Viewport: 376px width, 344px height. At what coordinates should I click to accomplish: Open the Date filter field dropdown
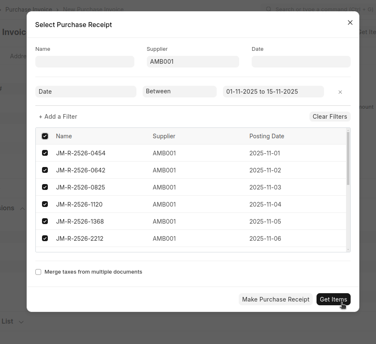coord(86,92)
